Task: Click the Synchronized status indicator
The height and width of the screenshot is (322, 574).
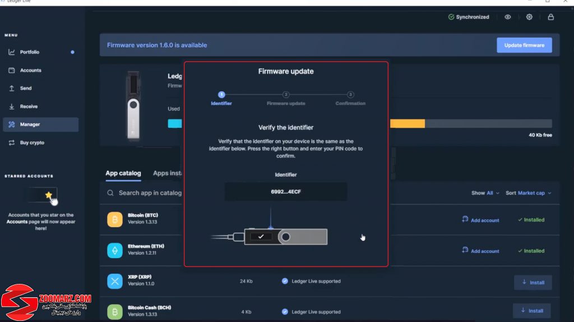Action: [469, 17]
